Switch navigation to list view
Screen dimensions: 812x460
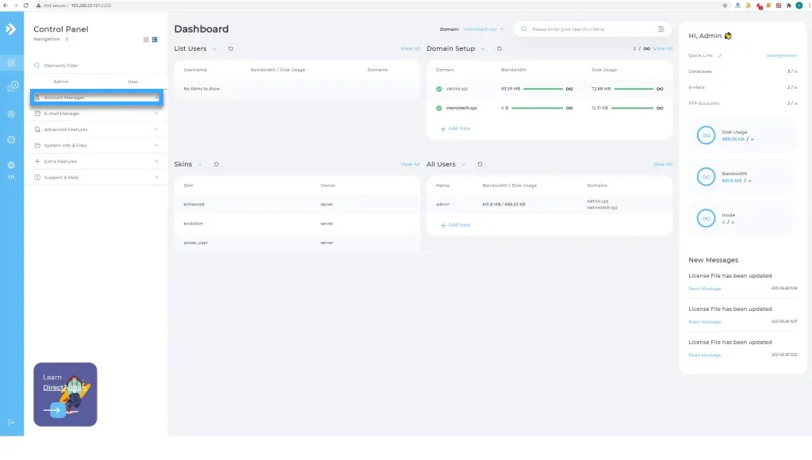pyautogui.click(x=155, y=39)
